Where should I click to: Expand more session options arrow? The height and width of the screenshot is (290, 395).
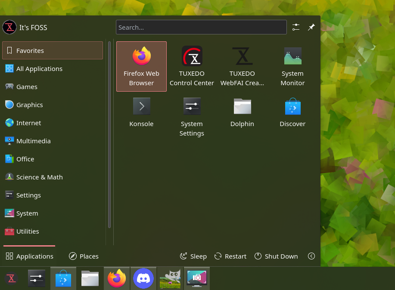click(311, 256)
